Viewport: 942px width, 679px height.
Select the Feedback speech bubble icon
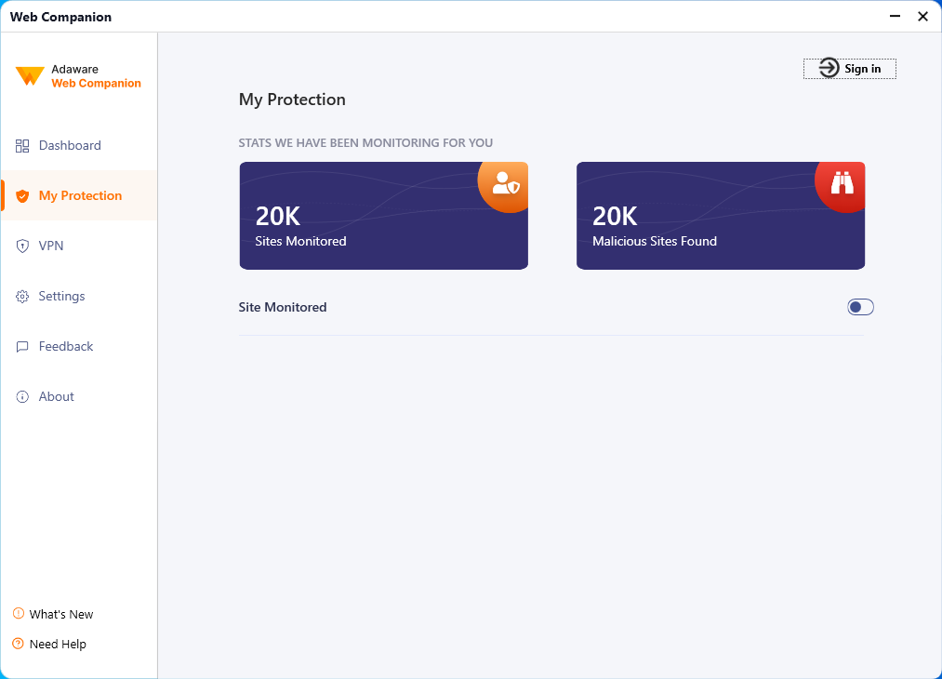pyautogui.click(x=20, y=346)
